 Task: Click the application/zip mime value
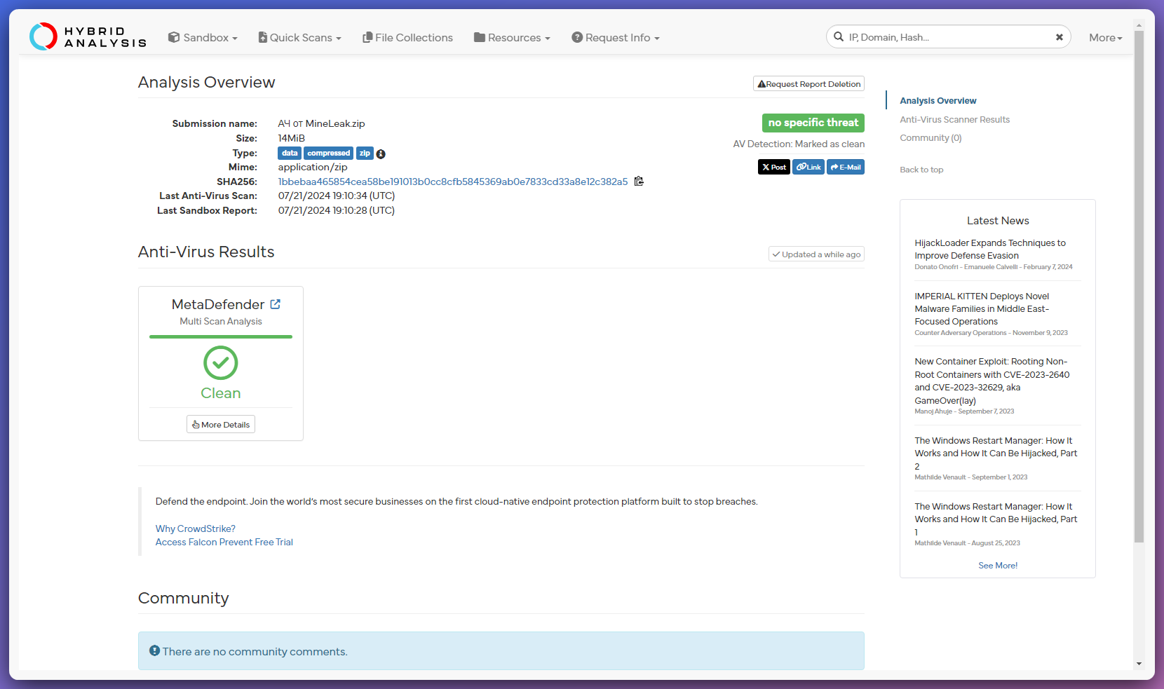coord(313,168)
